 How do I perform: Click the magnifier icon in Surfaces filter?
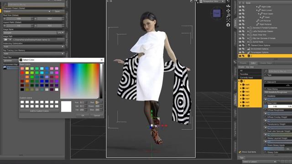(x=266, y=72)
